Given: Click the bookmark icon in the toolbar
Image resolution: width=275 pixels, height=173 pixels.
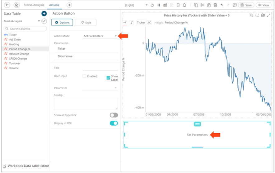Looking at the screenshot, I should [x=178, y=5].
